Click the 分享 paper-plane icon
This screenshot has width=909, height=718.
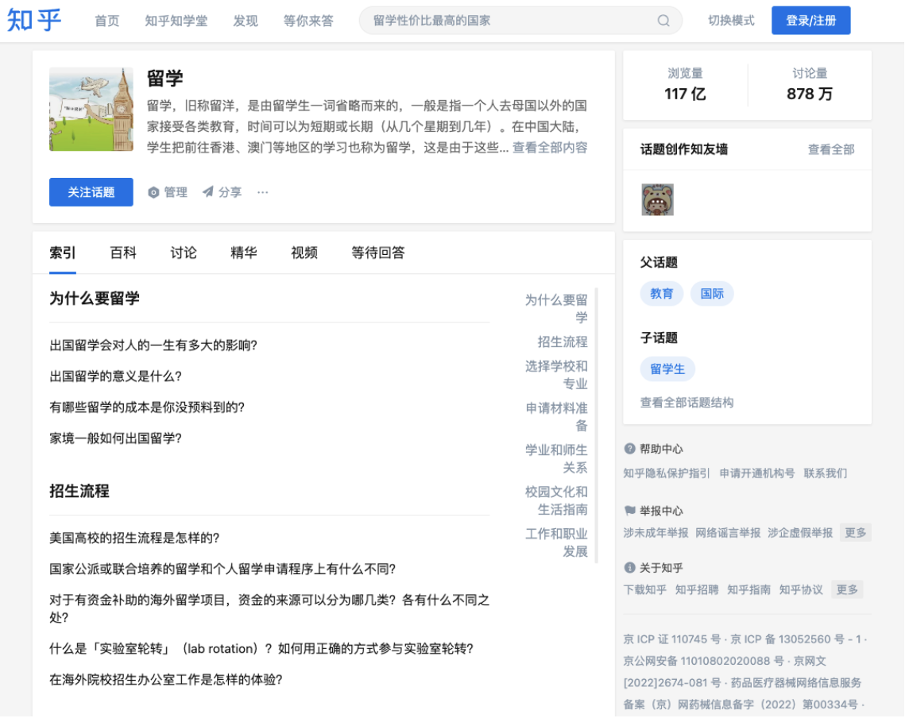(209, 192)
